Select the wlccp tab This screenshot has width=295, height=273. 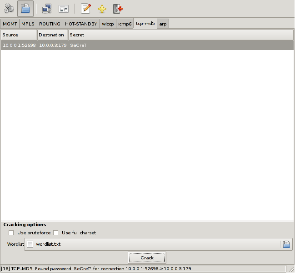(x=108, y=24)
